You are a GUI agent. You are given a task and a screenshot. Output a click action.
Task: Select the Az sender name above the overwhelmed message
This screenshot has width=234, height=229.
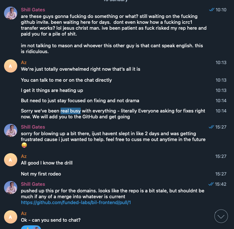[24, 63]
